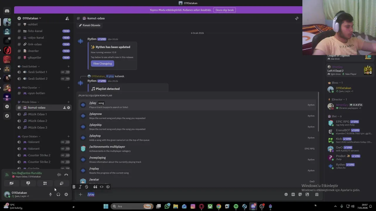Click the invite members icon beside the server name
The width and height of the screenshot is (376, 211).
click(x=67, y=18)
